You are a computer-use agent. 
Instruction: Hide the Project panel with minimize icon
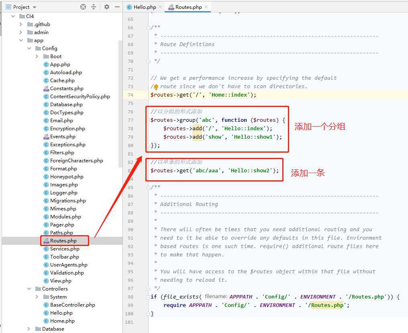click(117, 7)
